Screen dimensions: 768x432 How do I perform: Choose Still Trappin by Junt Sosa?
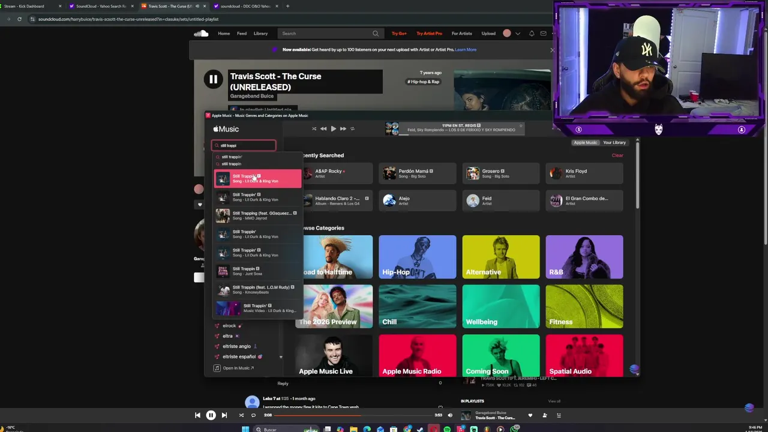258,271
